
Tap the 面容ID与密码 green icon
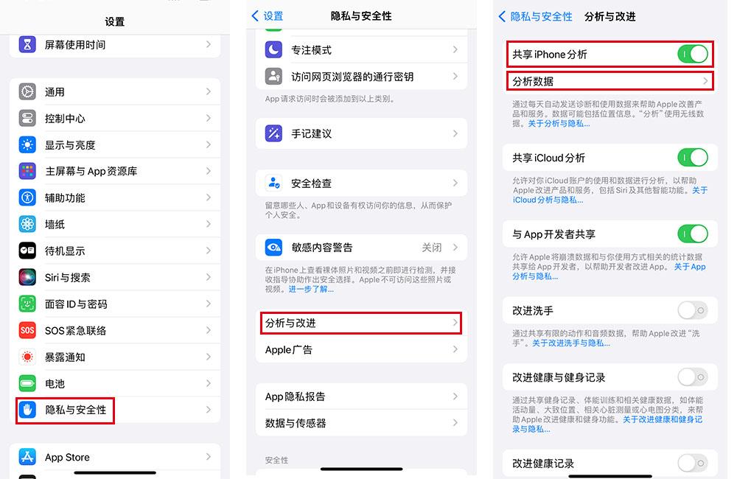pyautogui.click(x=27, y=304)
